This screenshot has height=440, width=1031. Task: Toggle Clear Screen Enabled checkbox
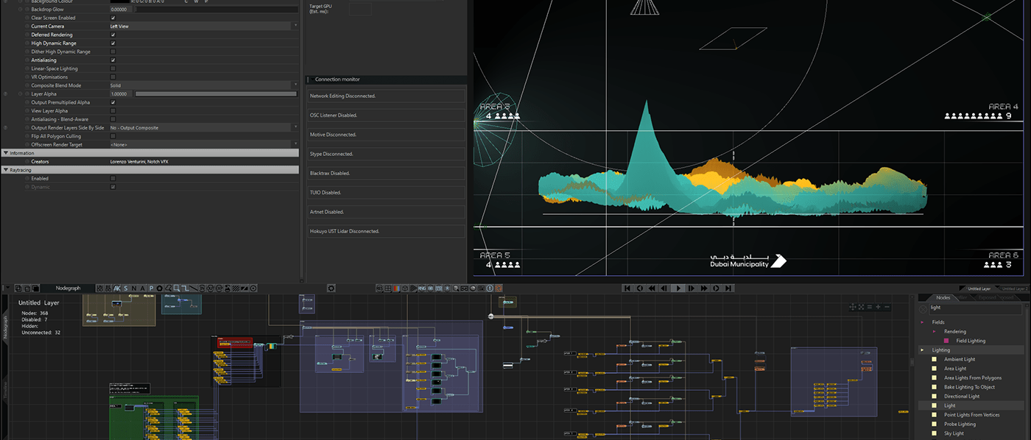tap(113, 18)
